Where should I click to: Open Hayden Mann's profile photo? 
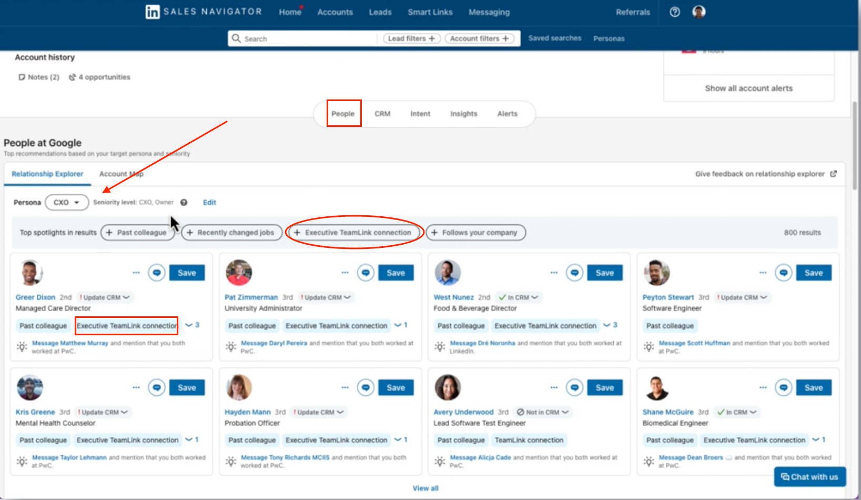(239, 387)
